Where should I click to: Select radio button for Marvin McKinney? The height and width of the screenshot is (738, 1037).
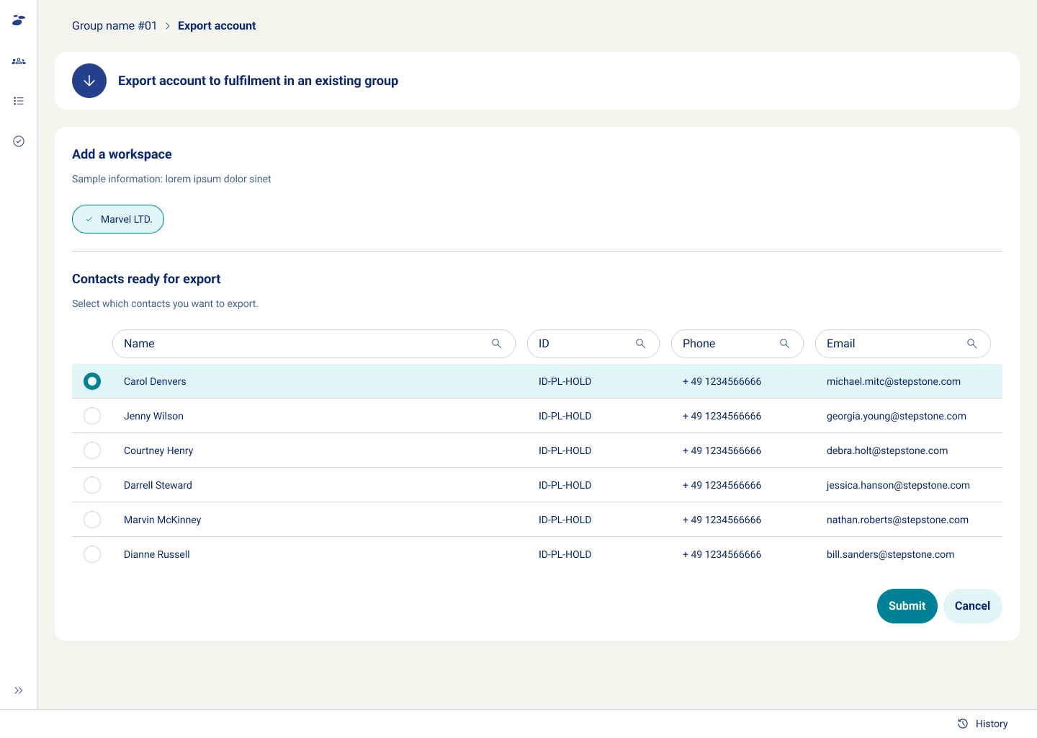point(92,520)
